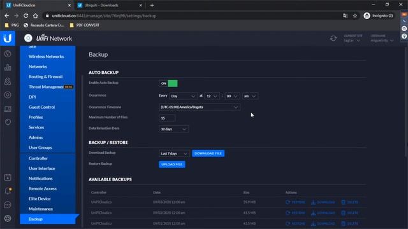Open the Services settings section
This screenshot has height=229, width=408.
coord(36,127)
